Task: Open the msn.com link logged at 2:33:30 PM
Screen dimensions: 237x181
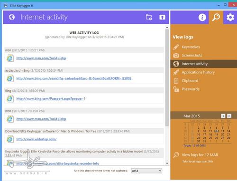Action: click(41, 119)
